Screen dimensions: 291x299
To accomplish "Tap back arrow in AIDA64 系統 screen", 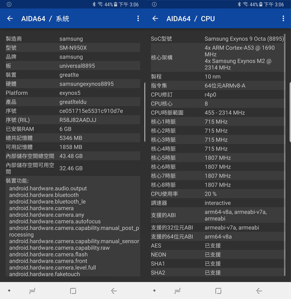I will click(x=10, y=19).
